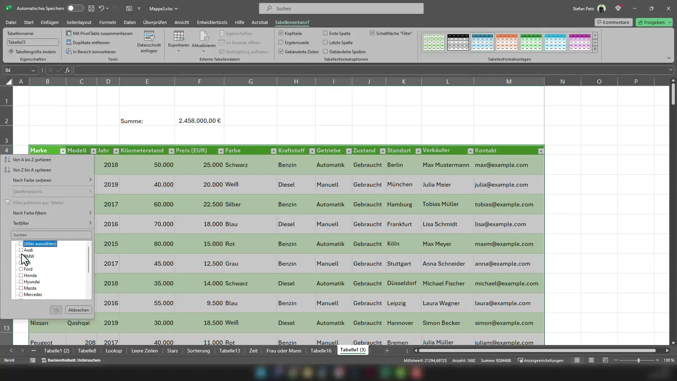Click the diamond premium icon in title bar
The height and width of the screenshot is (381, 677).
coord(618,8)
